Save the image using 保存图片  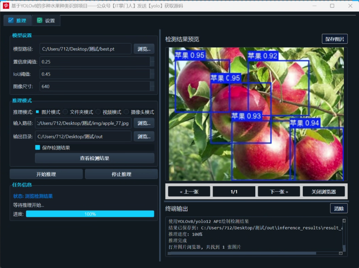point(335,39)
